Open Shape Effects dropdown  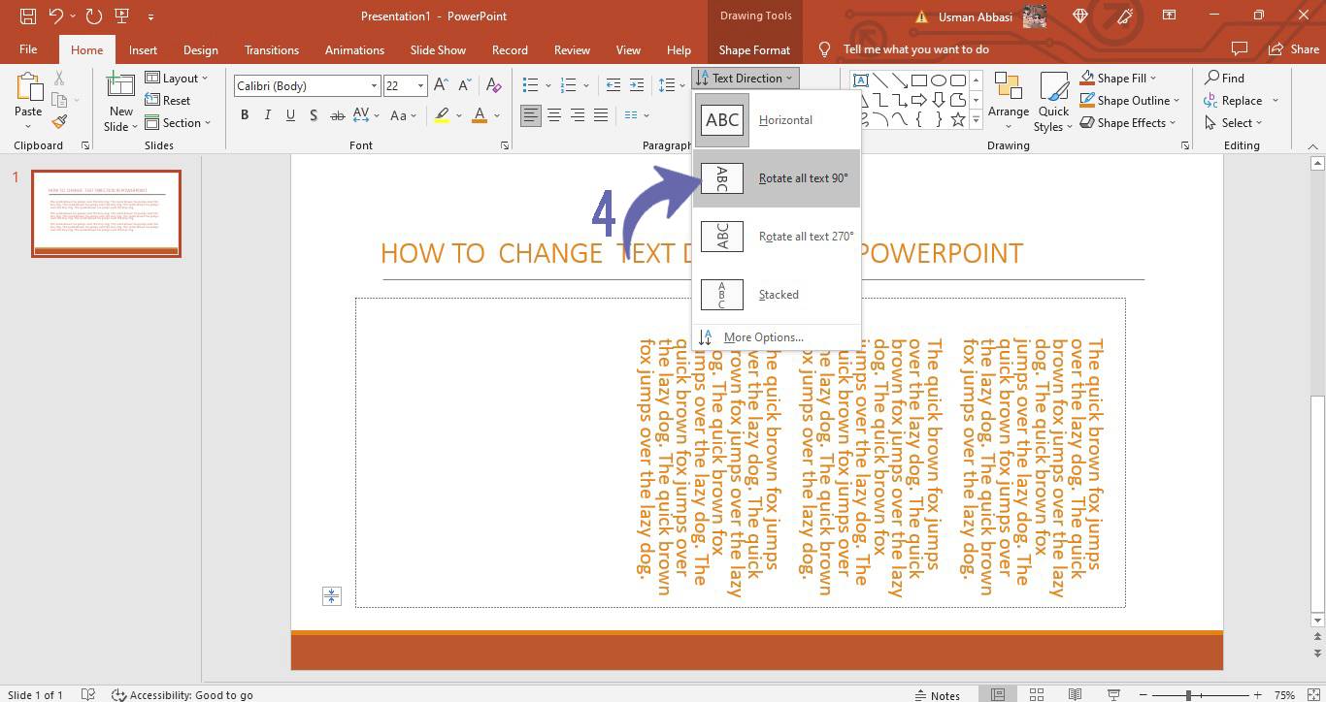[x=1127, y=122]
